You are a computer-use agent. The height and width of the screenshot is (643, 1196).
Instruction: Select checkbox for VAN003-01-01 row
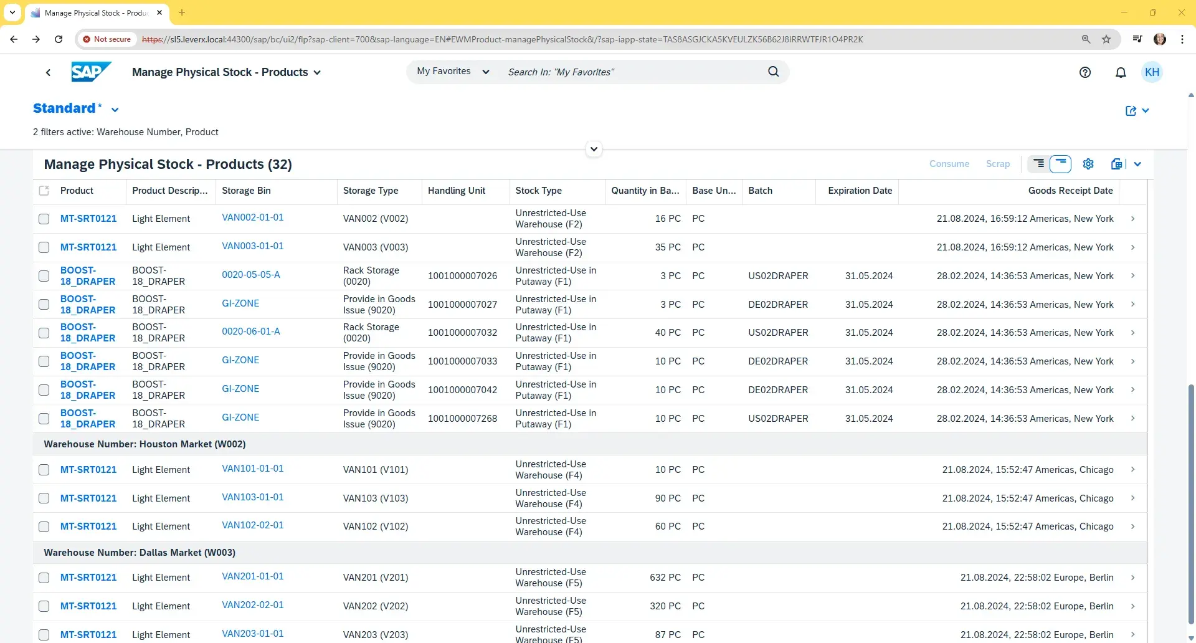[44, 247]
